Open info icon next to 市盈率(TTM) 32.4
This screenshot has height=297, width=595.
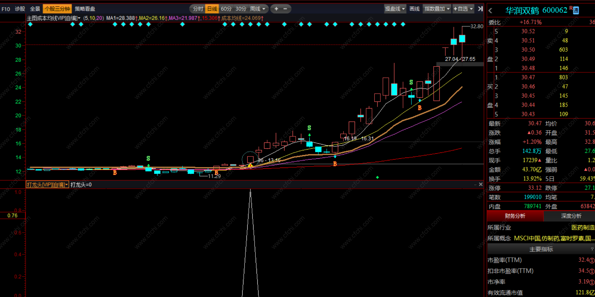(592, 260)
